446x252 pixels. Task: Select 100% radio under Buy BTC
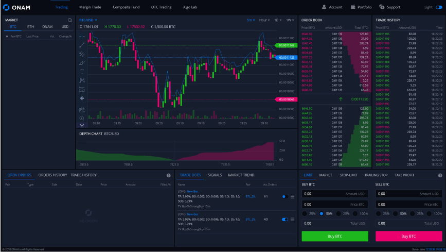click(355, 213)
